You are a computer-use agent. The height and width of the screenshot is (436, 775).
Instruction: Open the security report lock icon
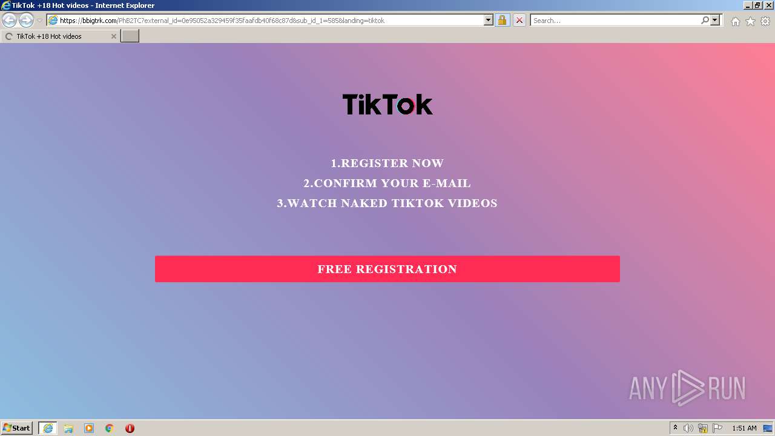502,21
